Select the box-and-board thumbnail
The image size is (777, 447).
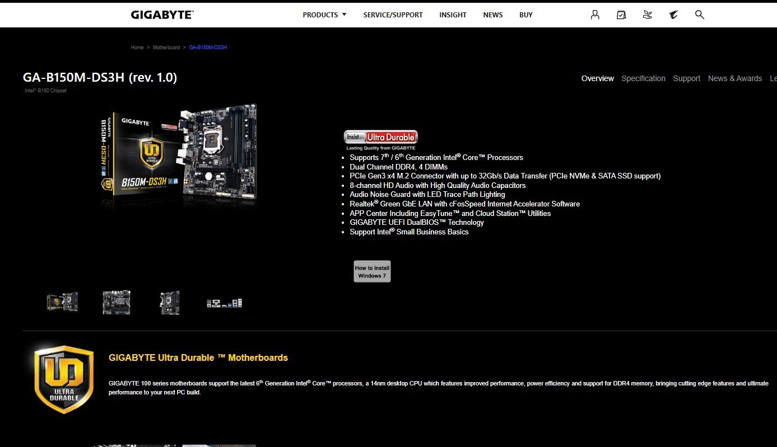click(62, 302)
